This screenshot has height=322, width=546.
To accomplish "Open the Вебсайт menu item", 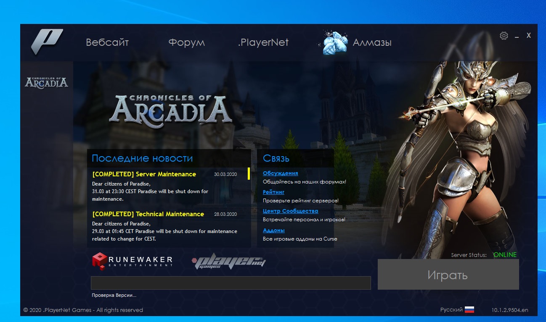I will point(107,42).
